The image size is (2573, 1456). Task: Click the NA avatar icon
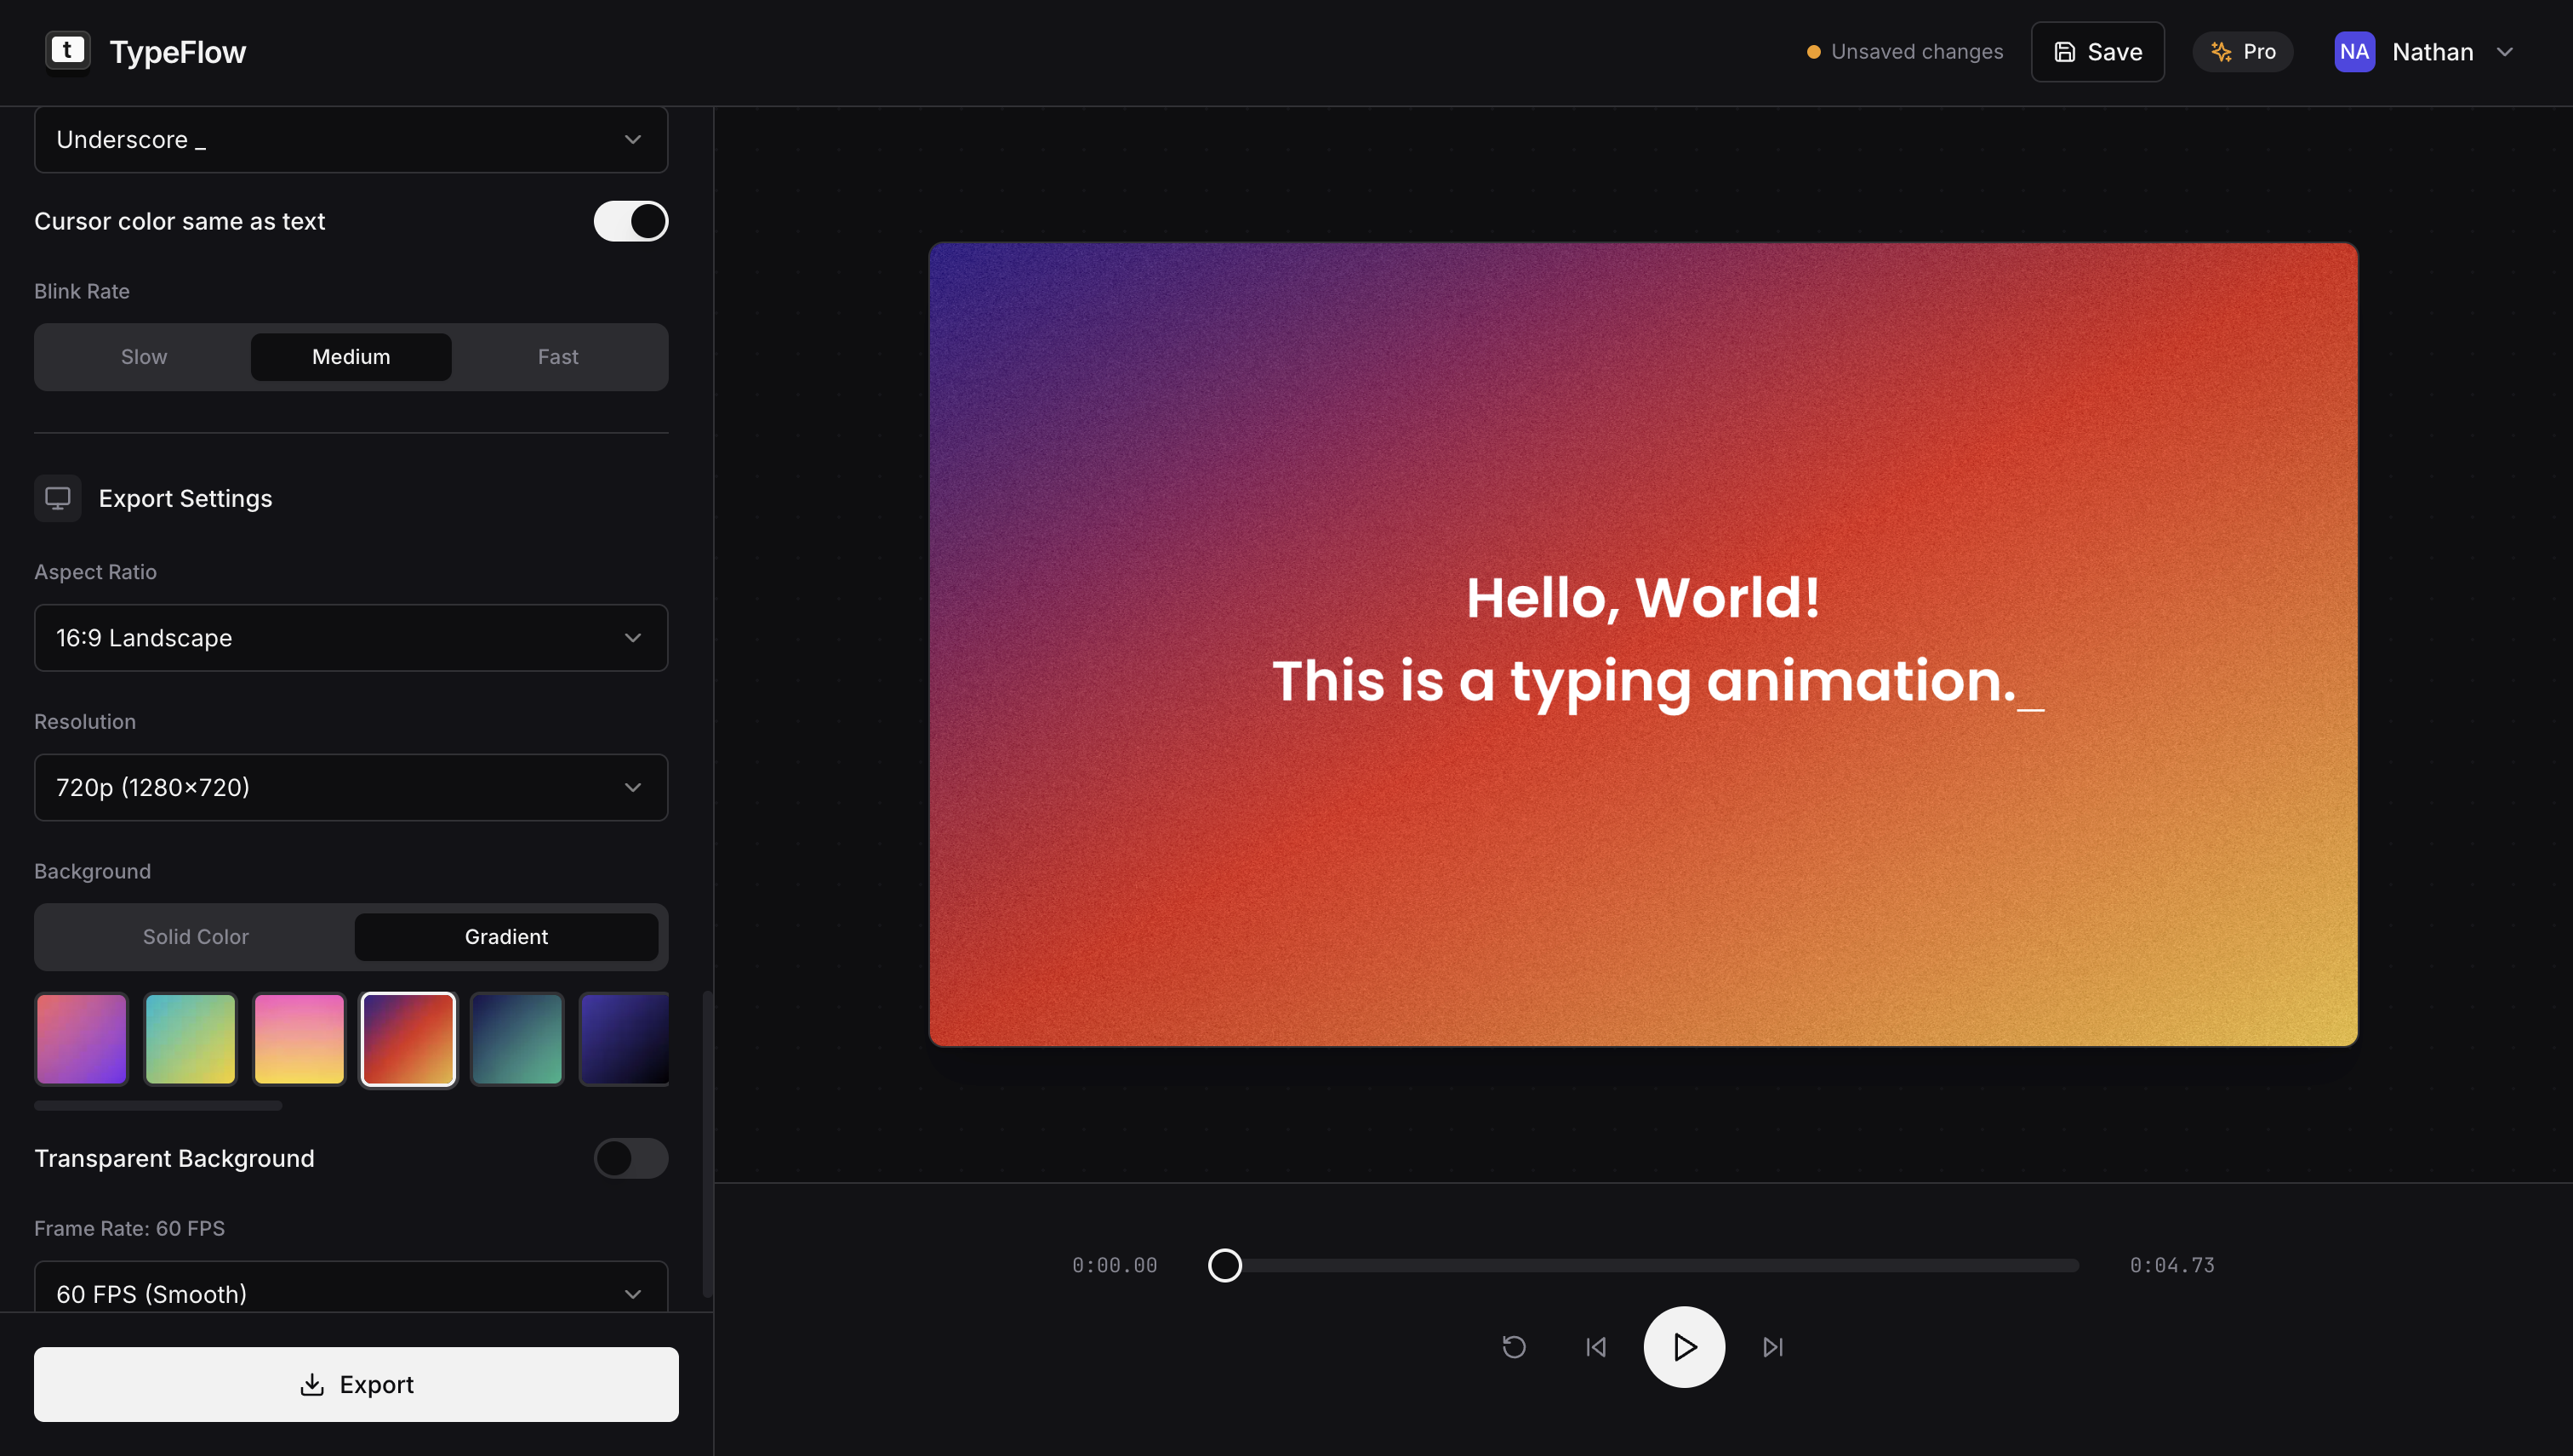pos(2354,51)
